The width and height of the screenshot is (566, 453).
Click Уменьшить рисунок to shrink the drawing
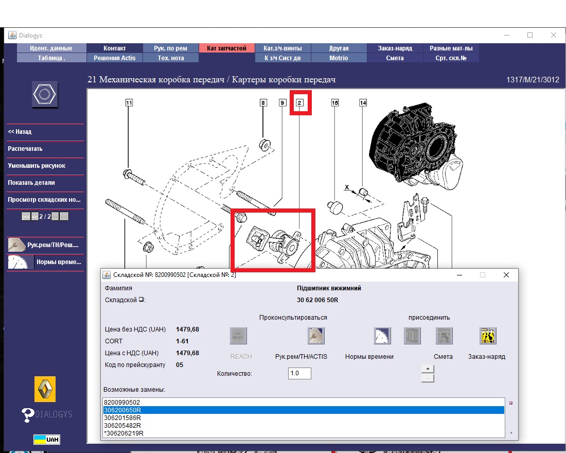pos(45,166)
